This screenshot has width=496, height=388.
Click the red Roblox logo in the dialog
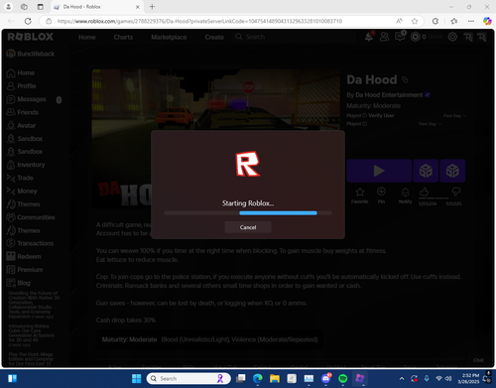pyautogui.click(x=248, y=164)
